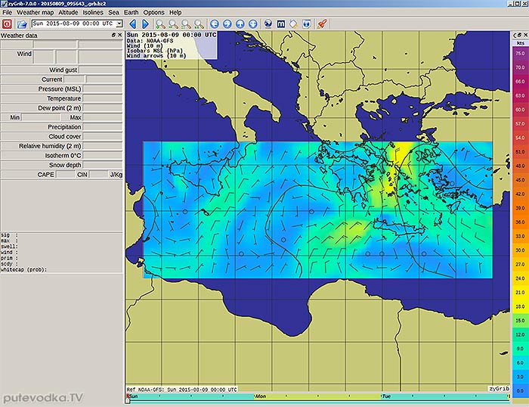Click the Dew point (2 m) value field
Viewport: 529px width, 407px height.
point(102,107)
